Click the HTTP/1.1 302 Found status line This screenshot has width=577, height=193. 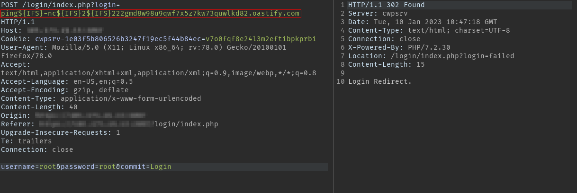[x=386, y=5]
